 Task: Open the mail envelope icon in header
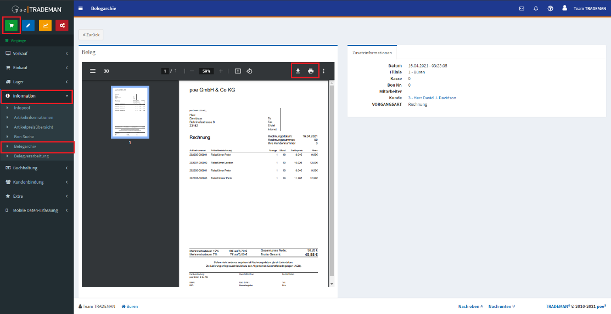click(x=522, y=8)
